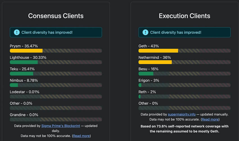Image resolution: width=239 pixels, height=141 pixels.
Task: Click Read more under Execution Clients
Action: click(210, 119)
